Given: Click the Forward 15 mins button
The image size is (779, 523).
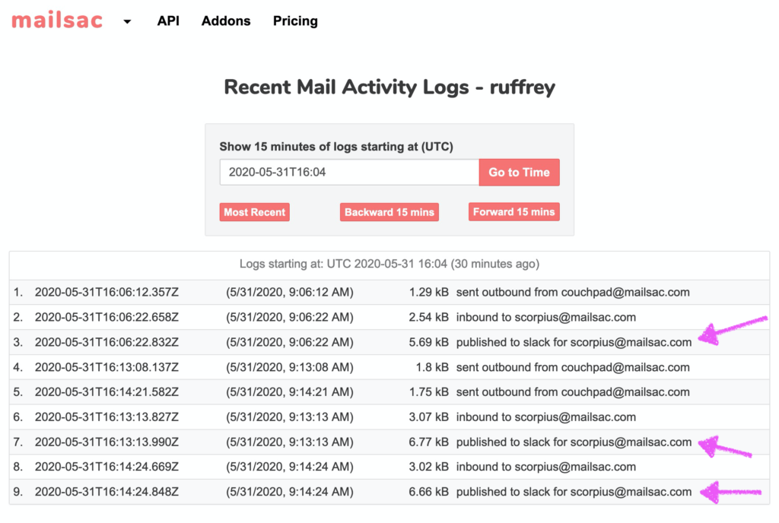Looking at the screenshot, I should (x=514, y=211).
